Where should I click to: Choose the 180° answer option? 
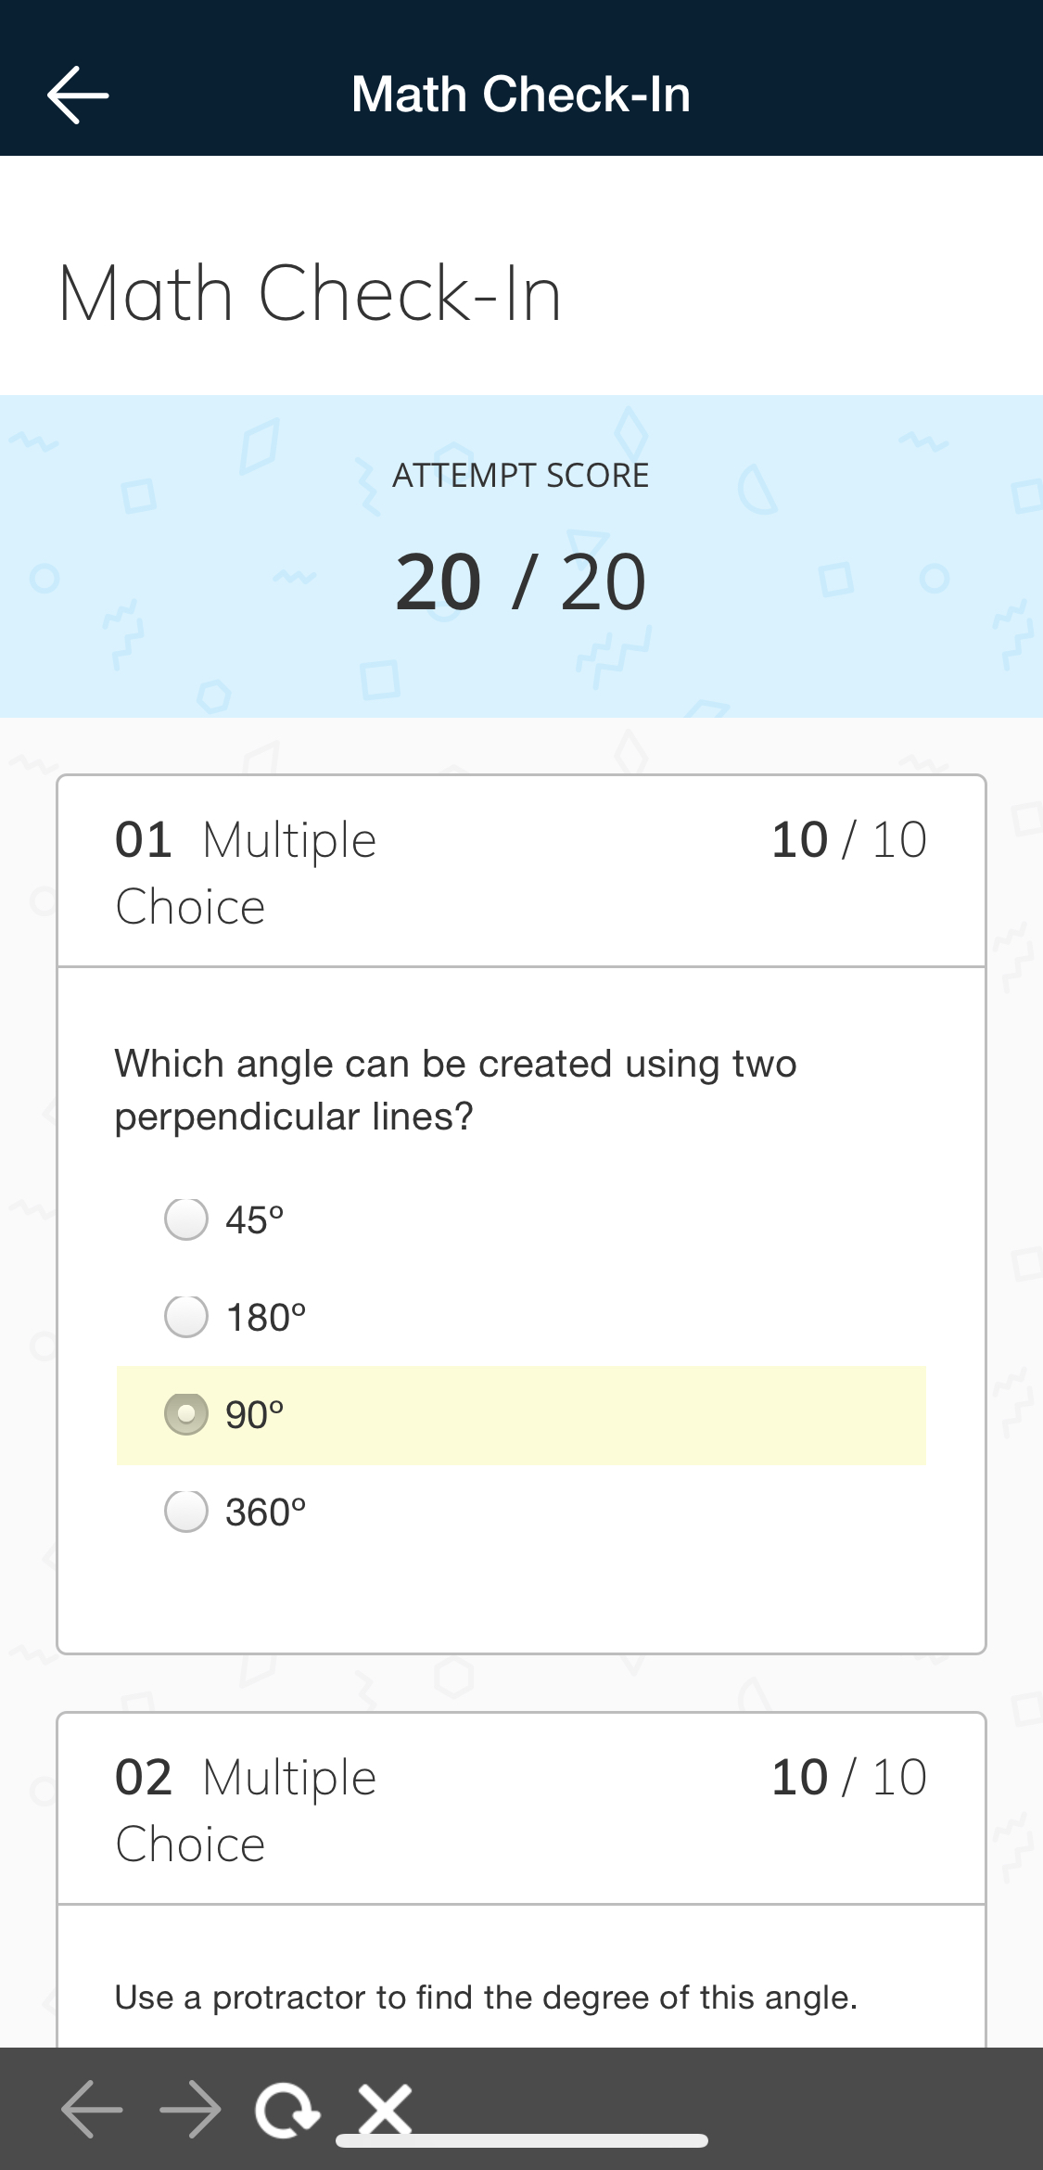coord(186,1317)
